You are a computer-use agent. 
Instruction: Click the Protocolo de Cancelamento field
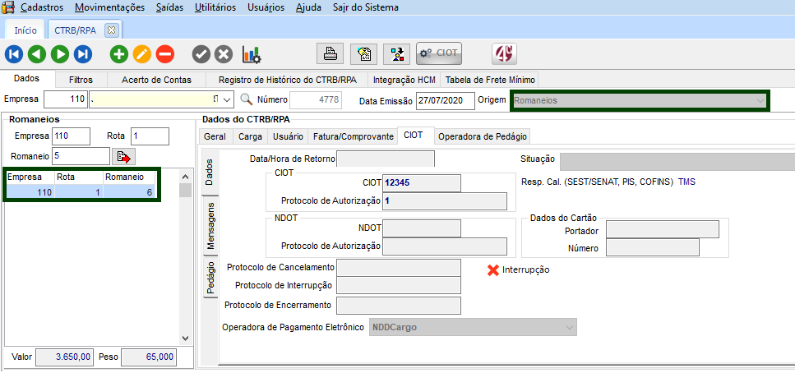click(399, 268)
